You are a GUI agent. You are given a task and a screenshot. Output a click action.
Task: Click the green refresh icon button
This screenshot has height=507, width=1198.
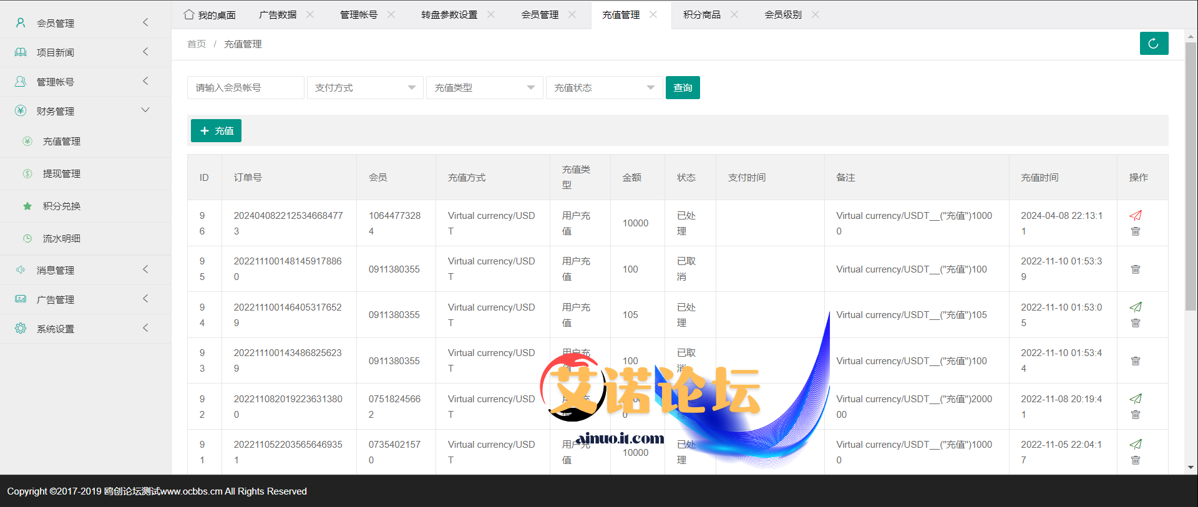[x=1154, y=44]
